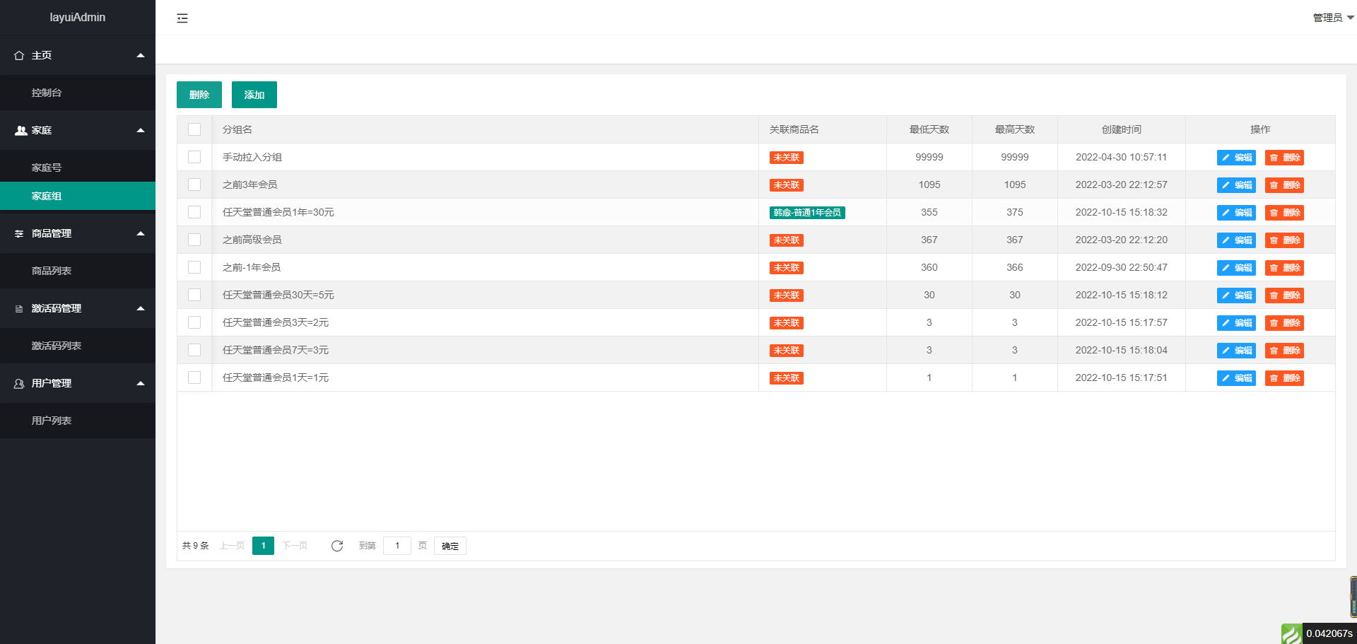This screenshot has width=1357, height=644.
Task: Edit the 任天堂普通会员3天=2元 row
Action: click(x=1236, y=323)
